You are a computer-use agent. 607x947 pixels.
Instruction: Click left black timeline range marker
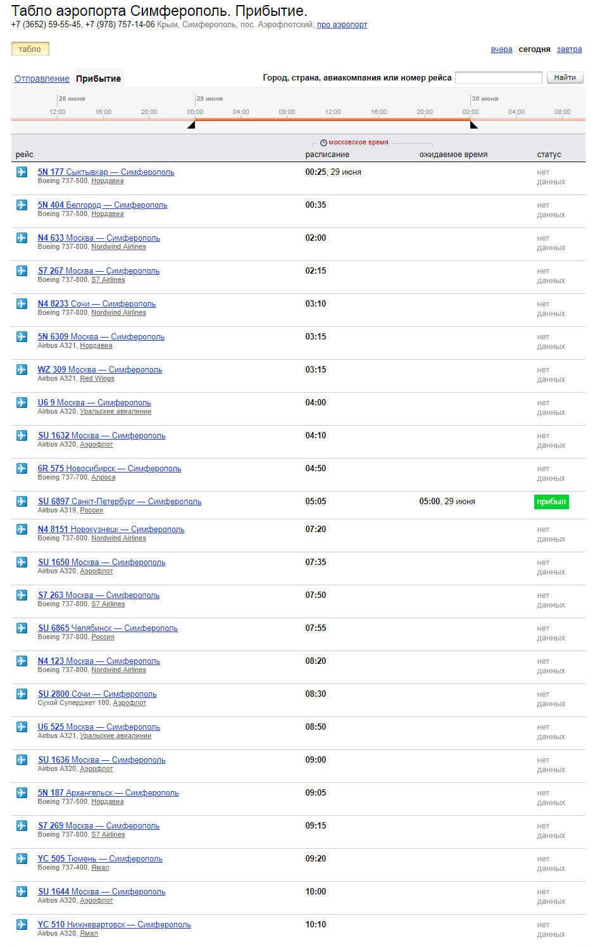click(x=192, y=125)
